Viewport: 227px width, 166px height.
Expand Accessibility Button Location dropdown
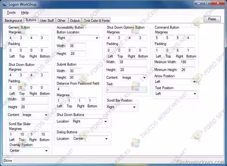pyautogui.click(x=78, y=38)
